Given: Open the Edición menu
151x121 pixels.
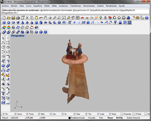Looking at the screenshot, I should 14,6.
